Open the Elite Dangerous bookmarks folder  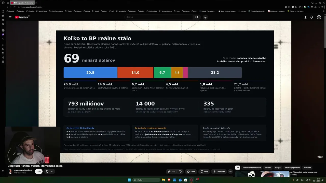(x=56, y=11)
